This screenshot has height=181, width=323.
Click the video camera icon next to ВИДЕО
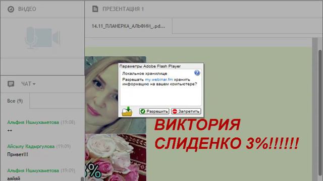[x=11, y=9]
